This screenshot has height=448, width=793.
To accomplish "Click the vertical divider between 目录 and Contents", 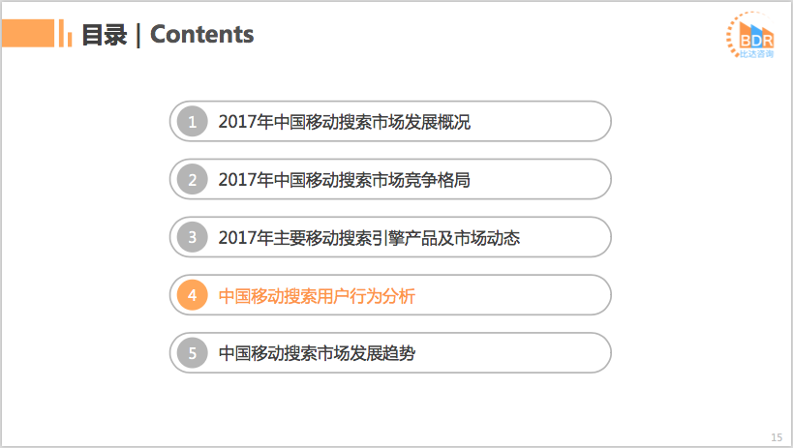I will click(x=138, y=35).
